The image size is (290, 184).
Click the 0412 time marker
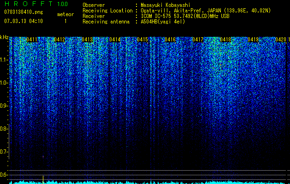click(59, 40)
